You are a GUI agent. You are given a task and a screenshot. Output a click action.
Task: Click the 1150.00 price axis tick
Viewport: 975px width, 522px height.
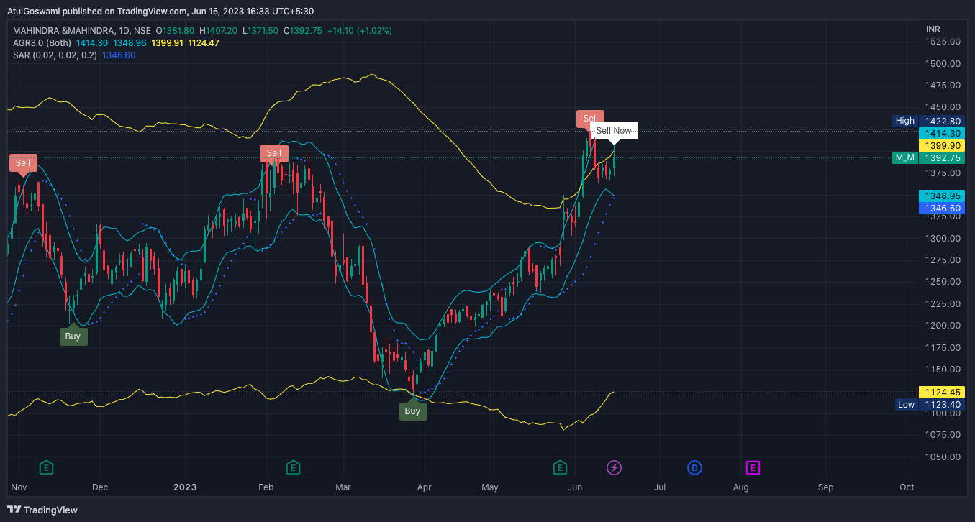click(943, 369)
